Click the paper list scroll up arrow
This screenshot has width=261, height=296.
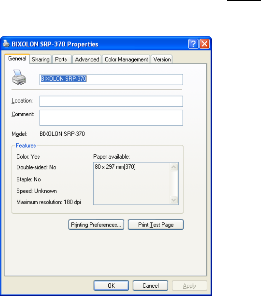point(174,167)
